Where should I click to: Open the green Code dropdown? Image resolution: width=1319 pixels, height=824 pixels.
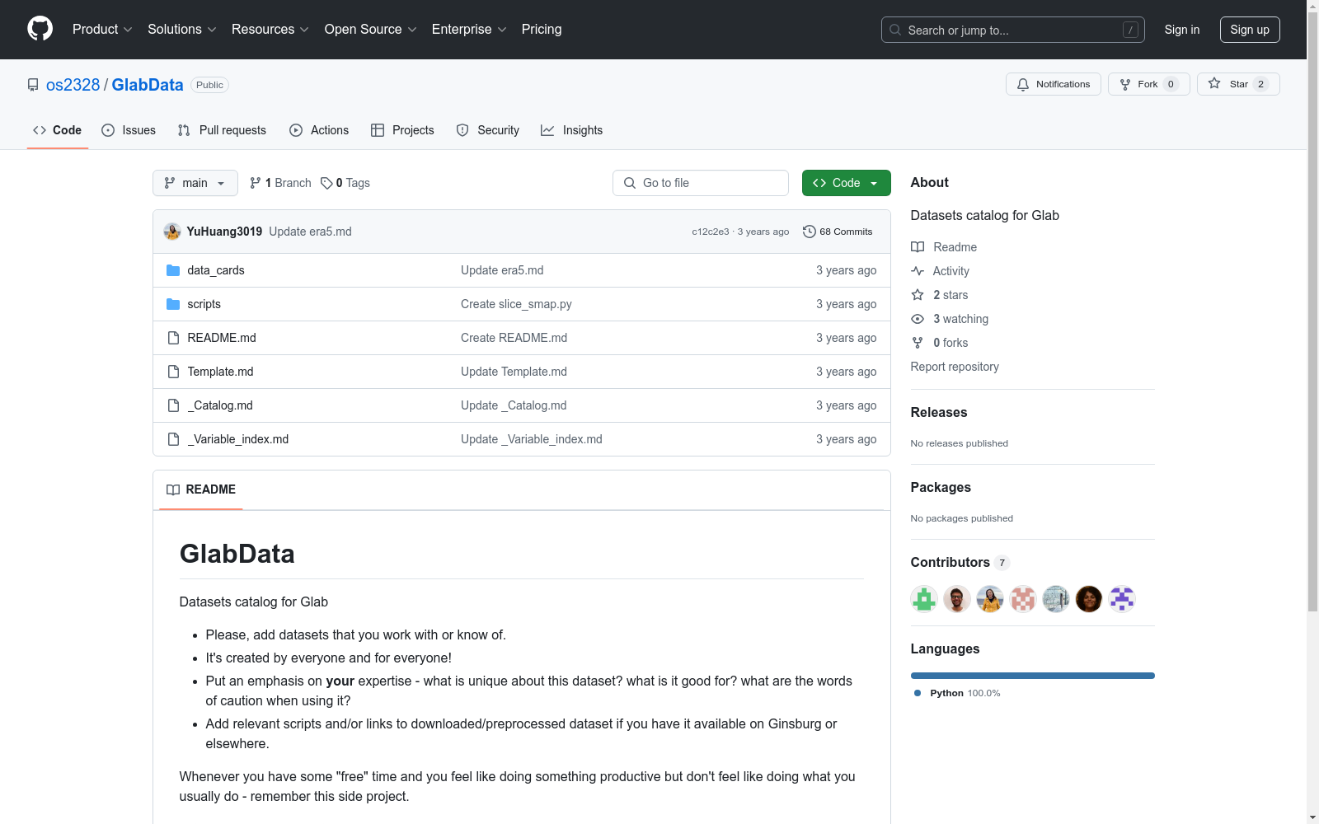click(846, 183)
